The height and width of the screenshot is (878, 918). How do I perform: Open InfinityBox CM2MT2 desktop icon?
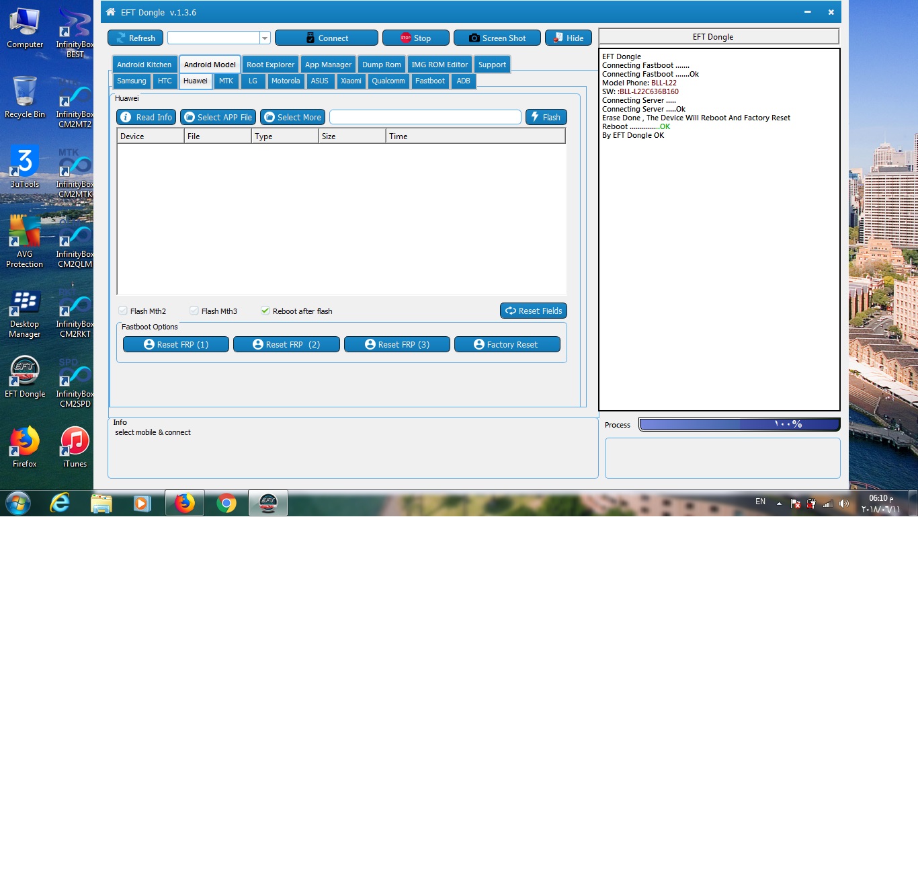[75, 102]
